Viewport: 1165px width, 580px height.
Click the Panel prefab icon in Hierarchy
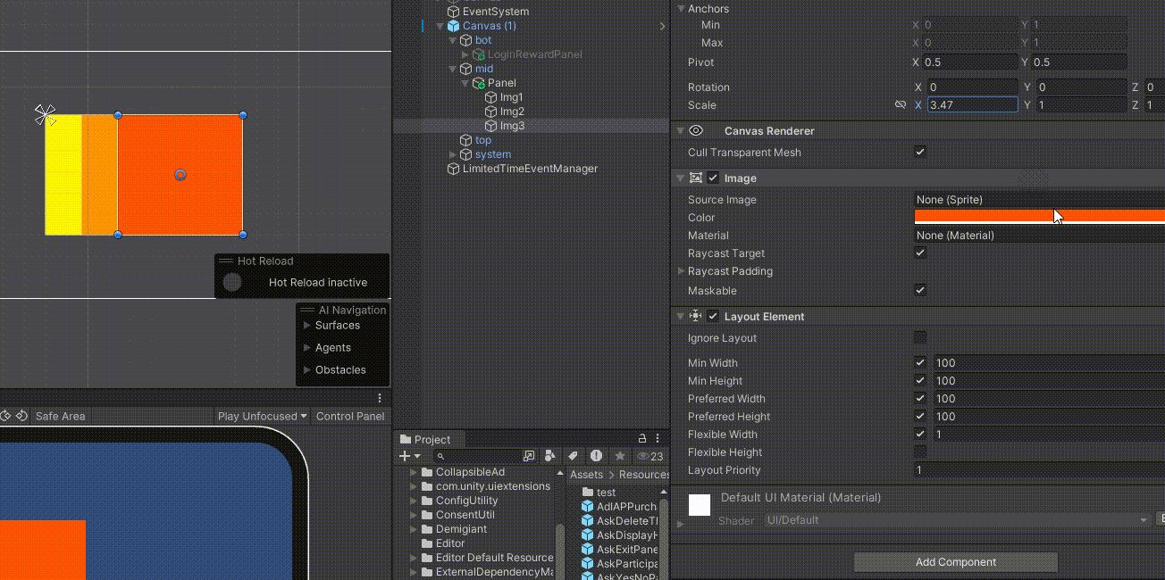pos(478,83)
